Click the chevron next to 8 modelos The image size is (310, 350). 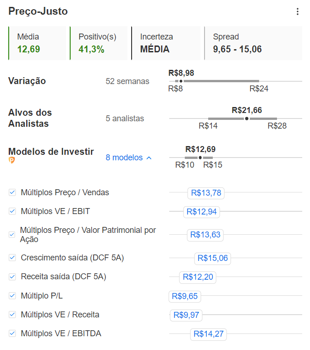click(x=149, y=158)
